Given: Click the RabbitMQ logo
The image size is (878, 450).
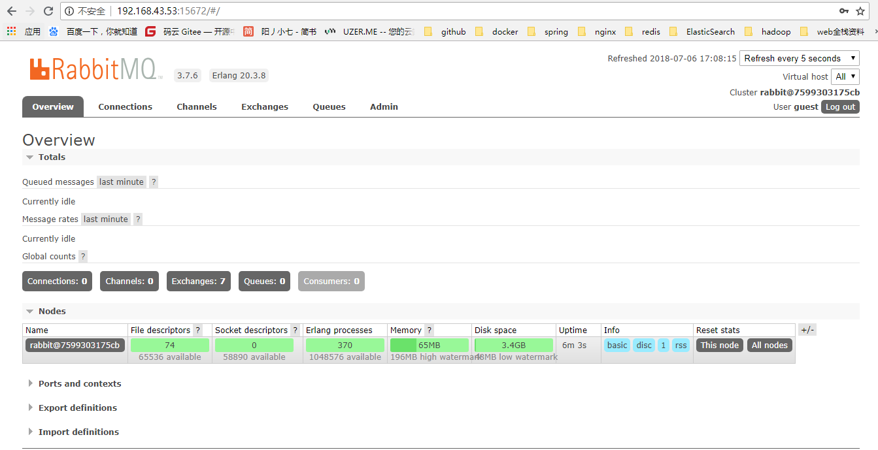Looking at the screenshot, I should pyautogui.click(x=95, y=69).
